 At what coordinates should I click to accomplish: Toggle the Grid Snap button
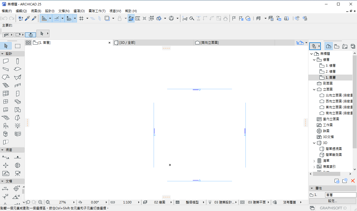pos(81,18)
